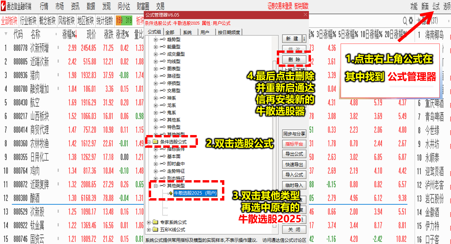Click the folder icon of 专家系统公式
This screenshot has width=451, height=244.
155,222
